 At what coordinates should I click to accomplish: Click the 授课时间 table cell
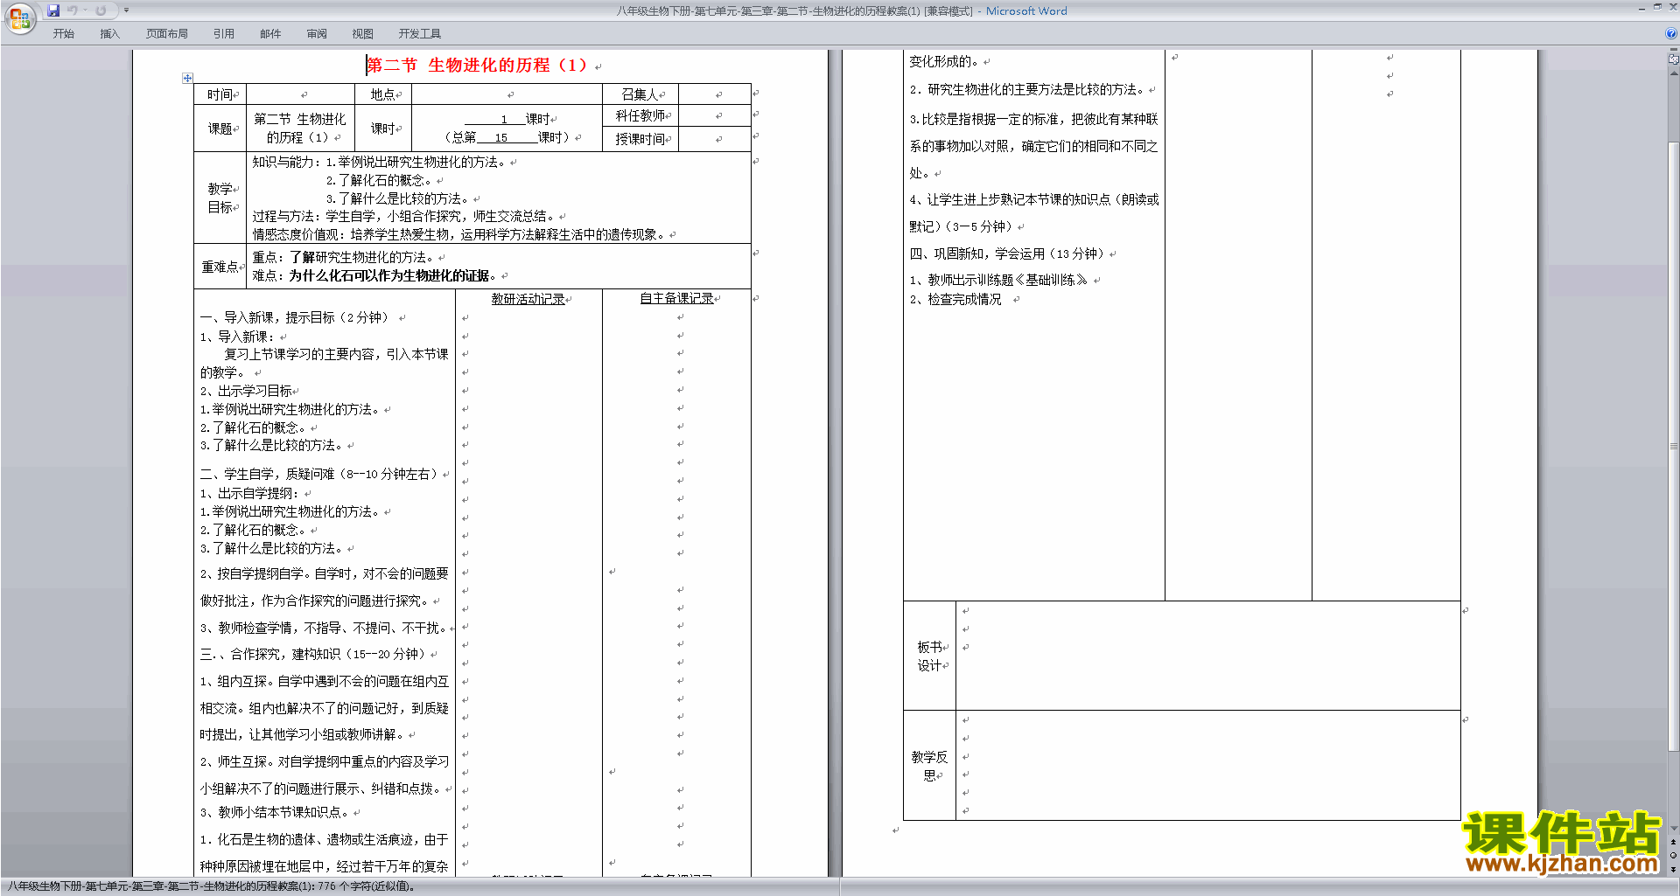[640, 139]
